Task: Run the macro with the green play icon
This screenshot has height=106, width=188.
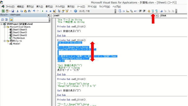Action: tap(43, 11)
